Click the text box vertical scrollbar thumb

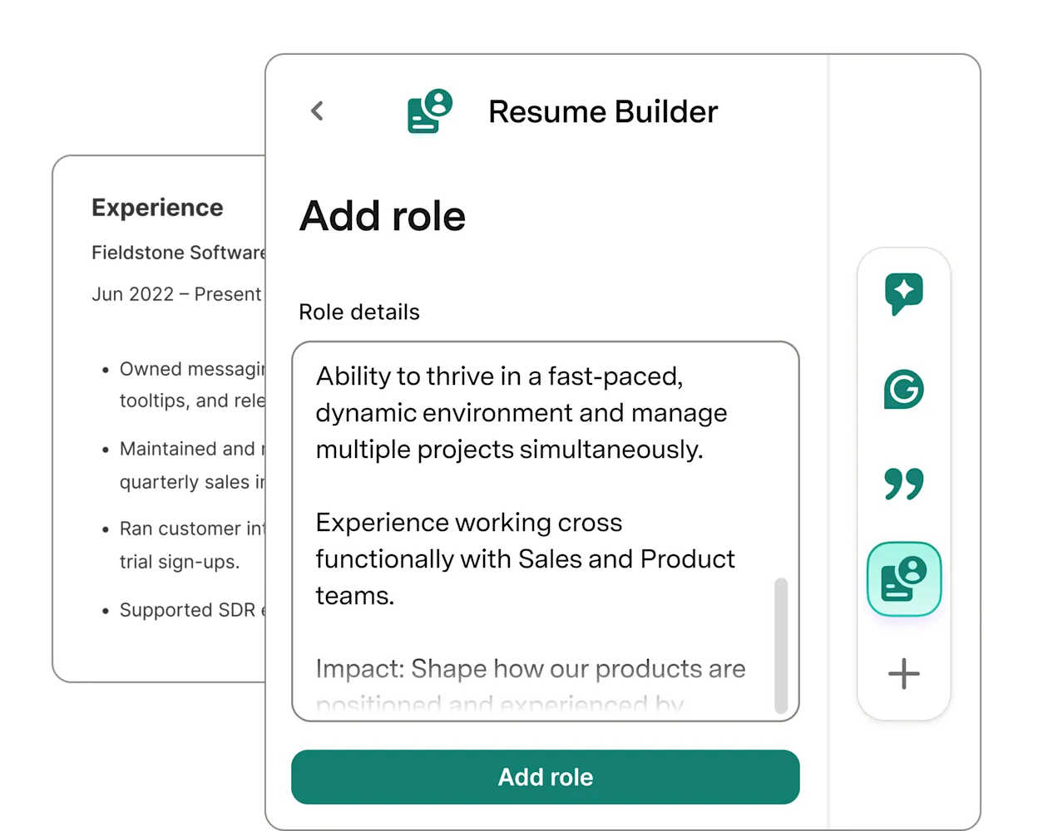point(781,646)
